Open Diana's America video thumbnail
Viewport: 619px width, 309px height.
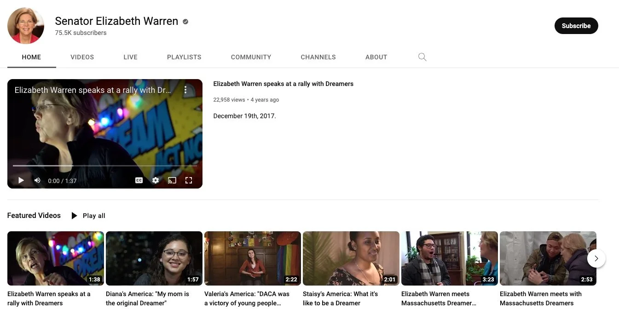point(154,258)
